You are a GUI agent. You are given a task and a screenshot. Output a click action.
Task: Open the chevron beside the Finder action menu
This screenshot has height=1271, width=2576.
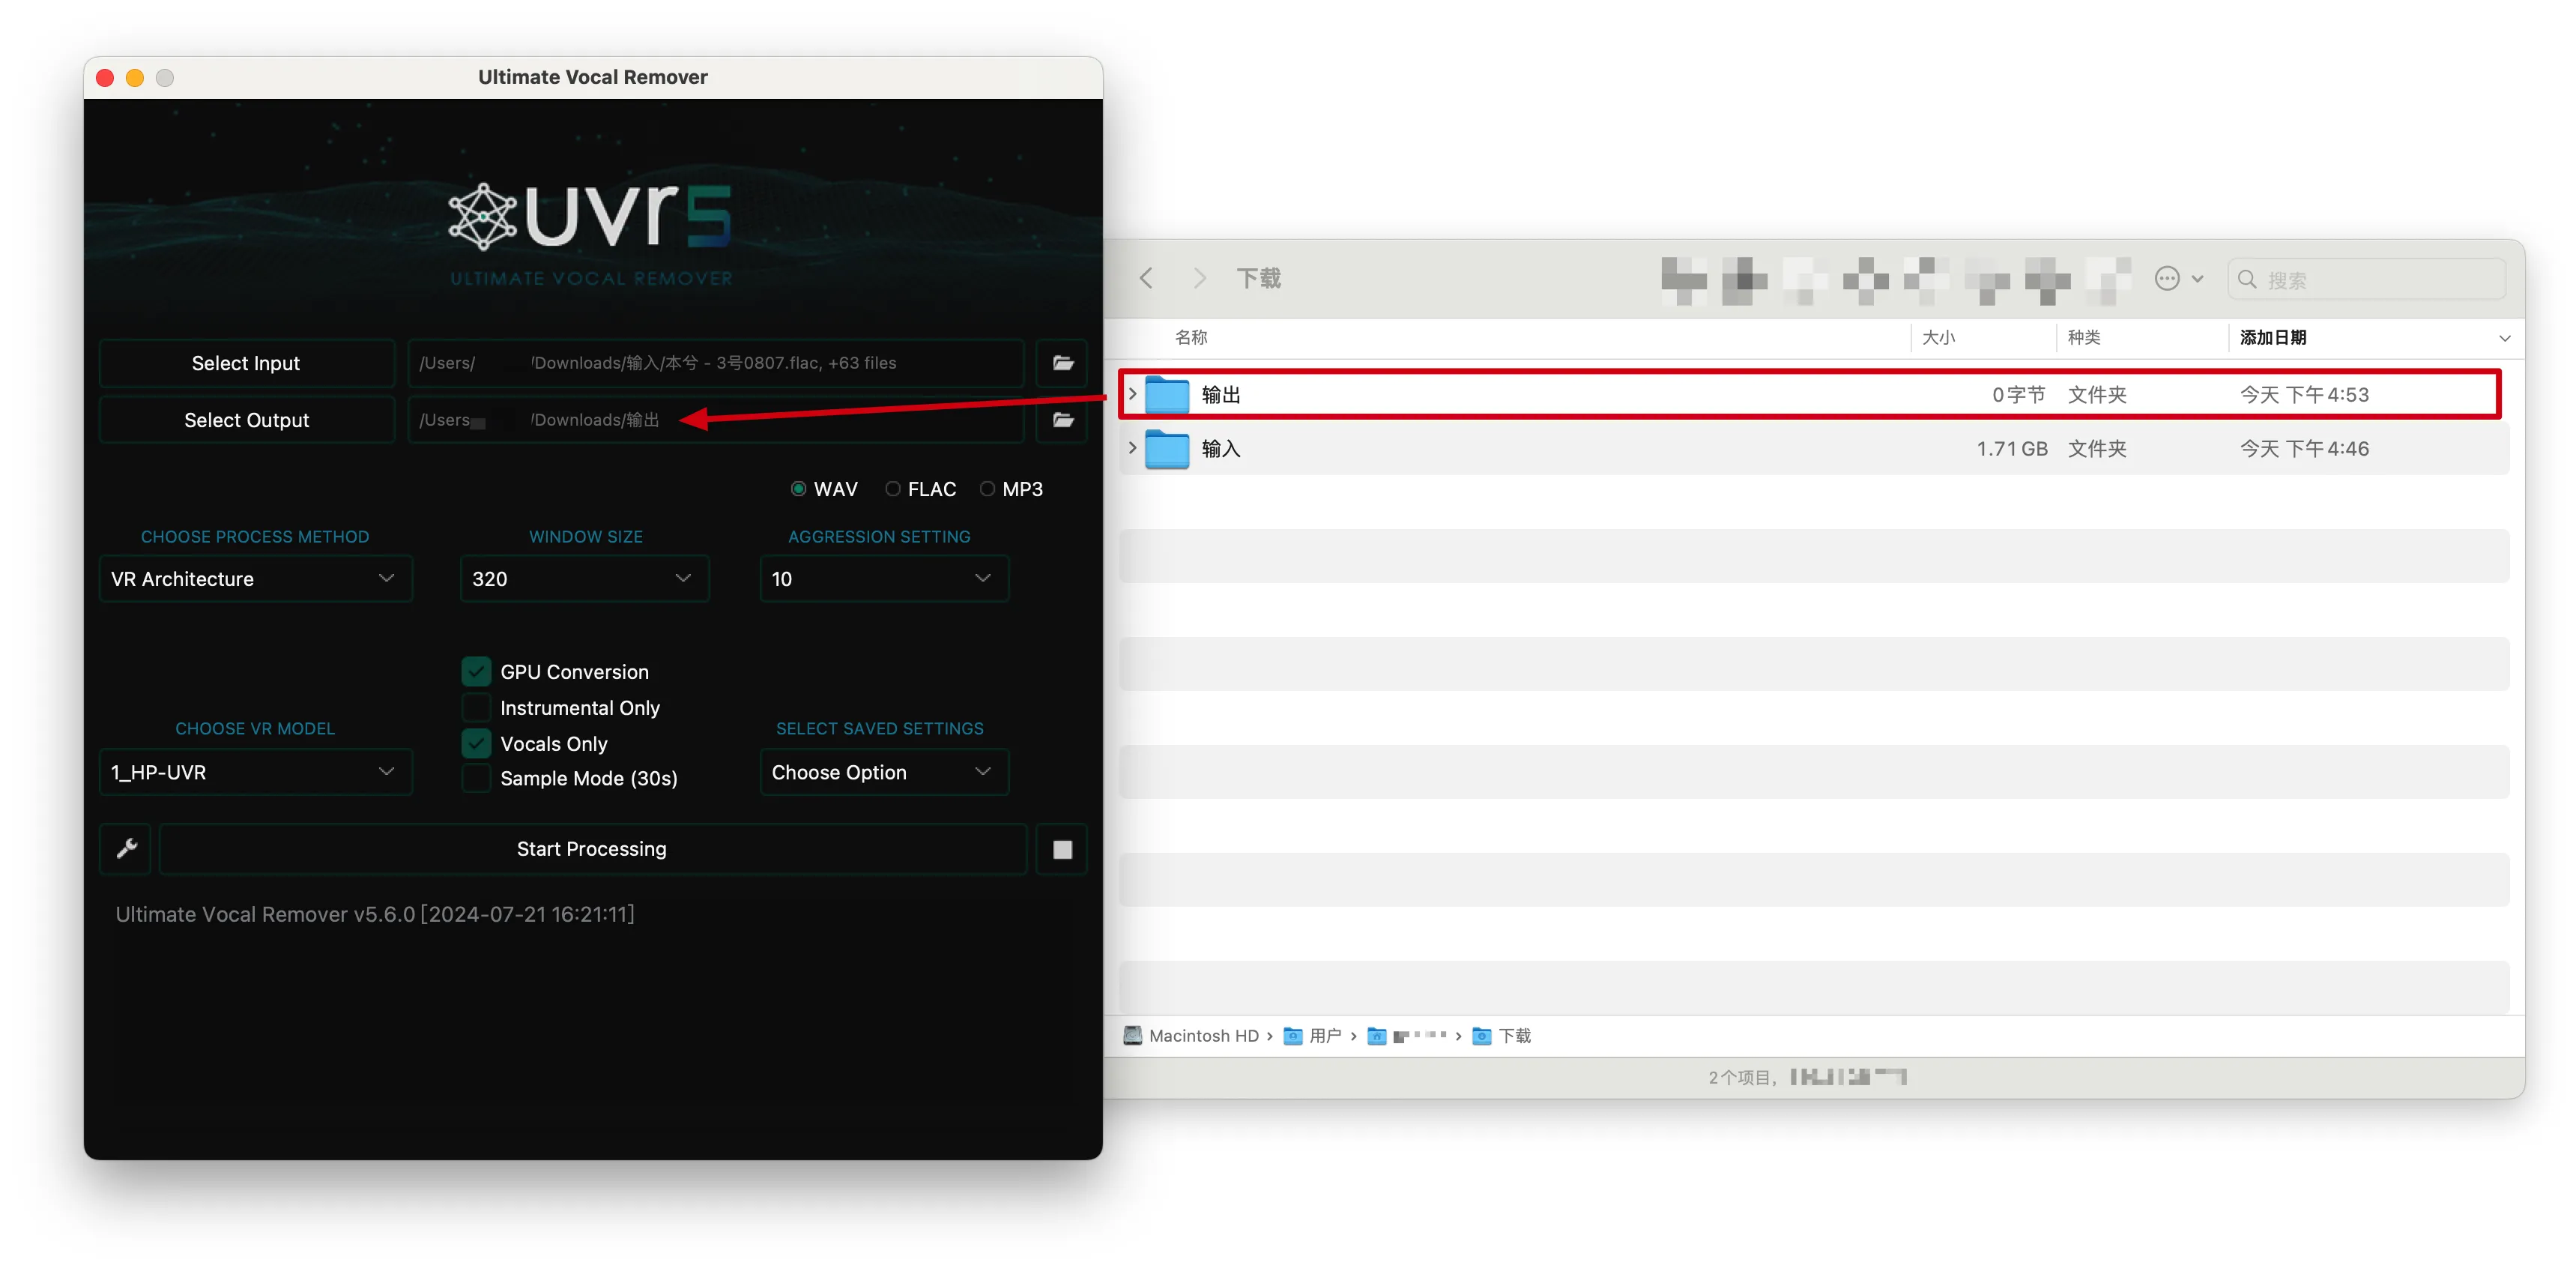[2197, 279]
